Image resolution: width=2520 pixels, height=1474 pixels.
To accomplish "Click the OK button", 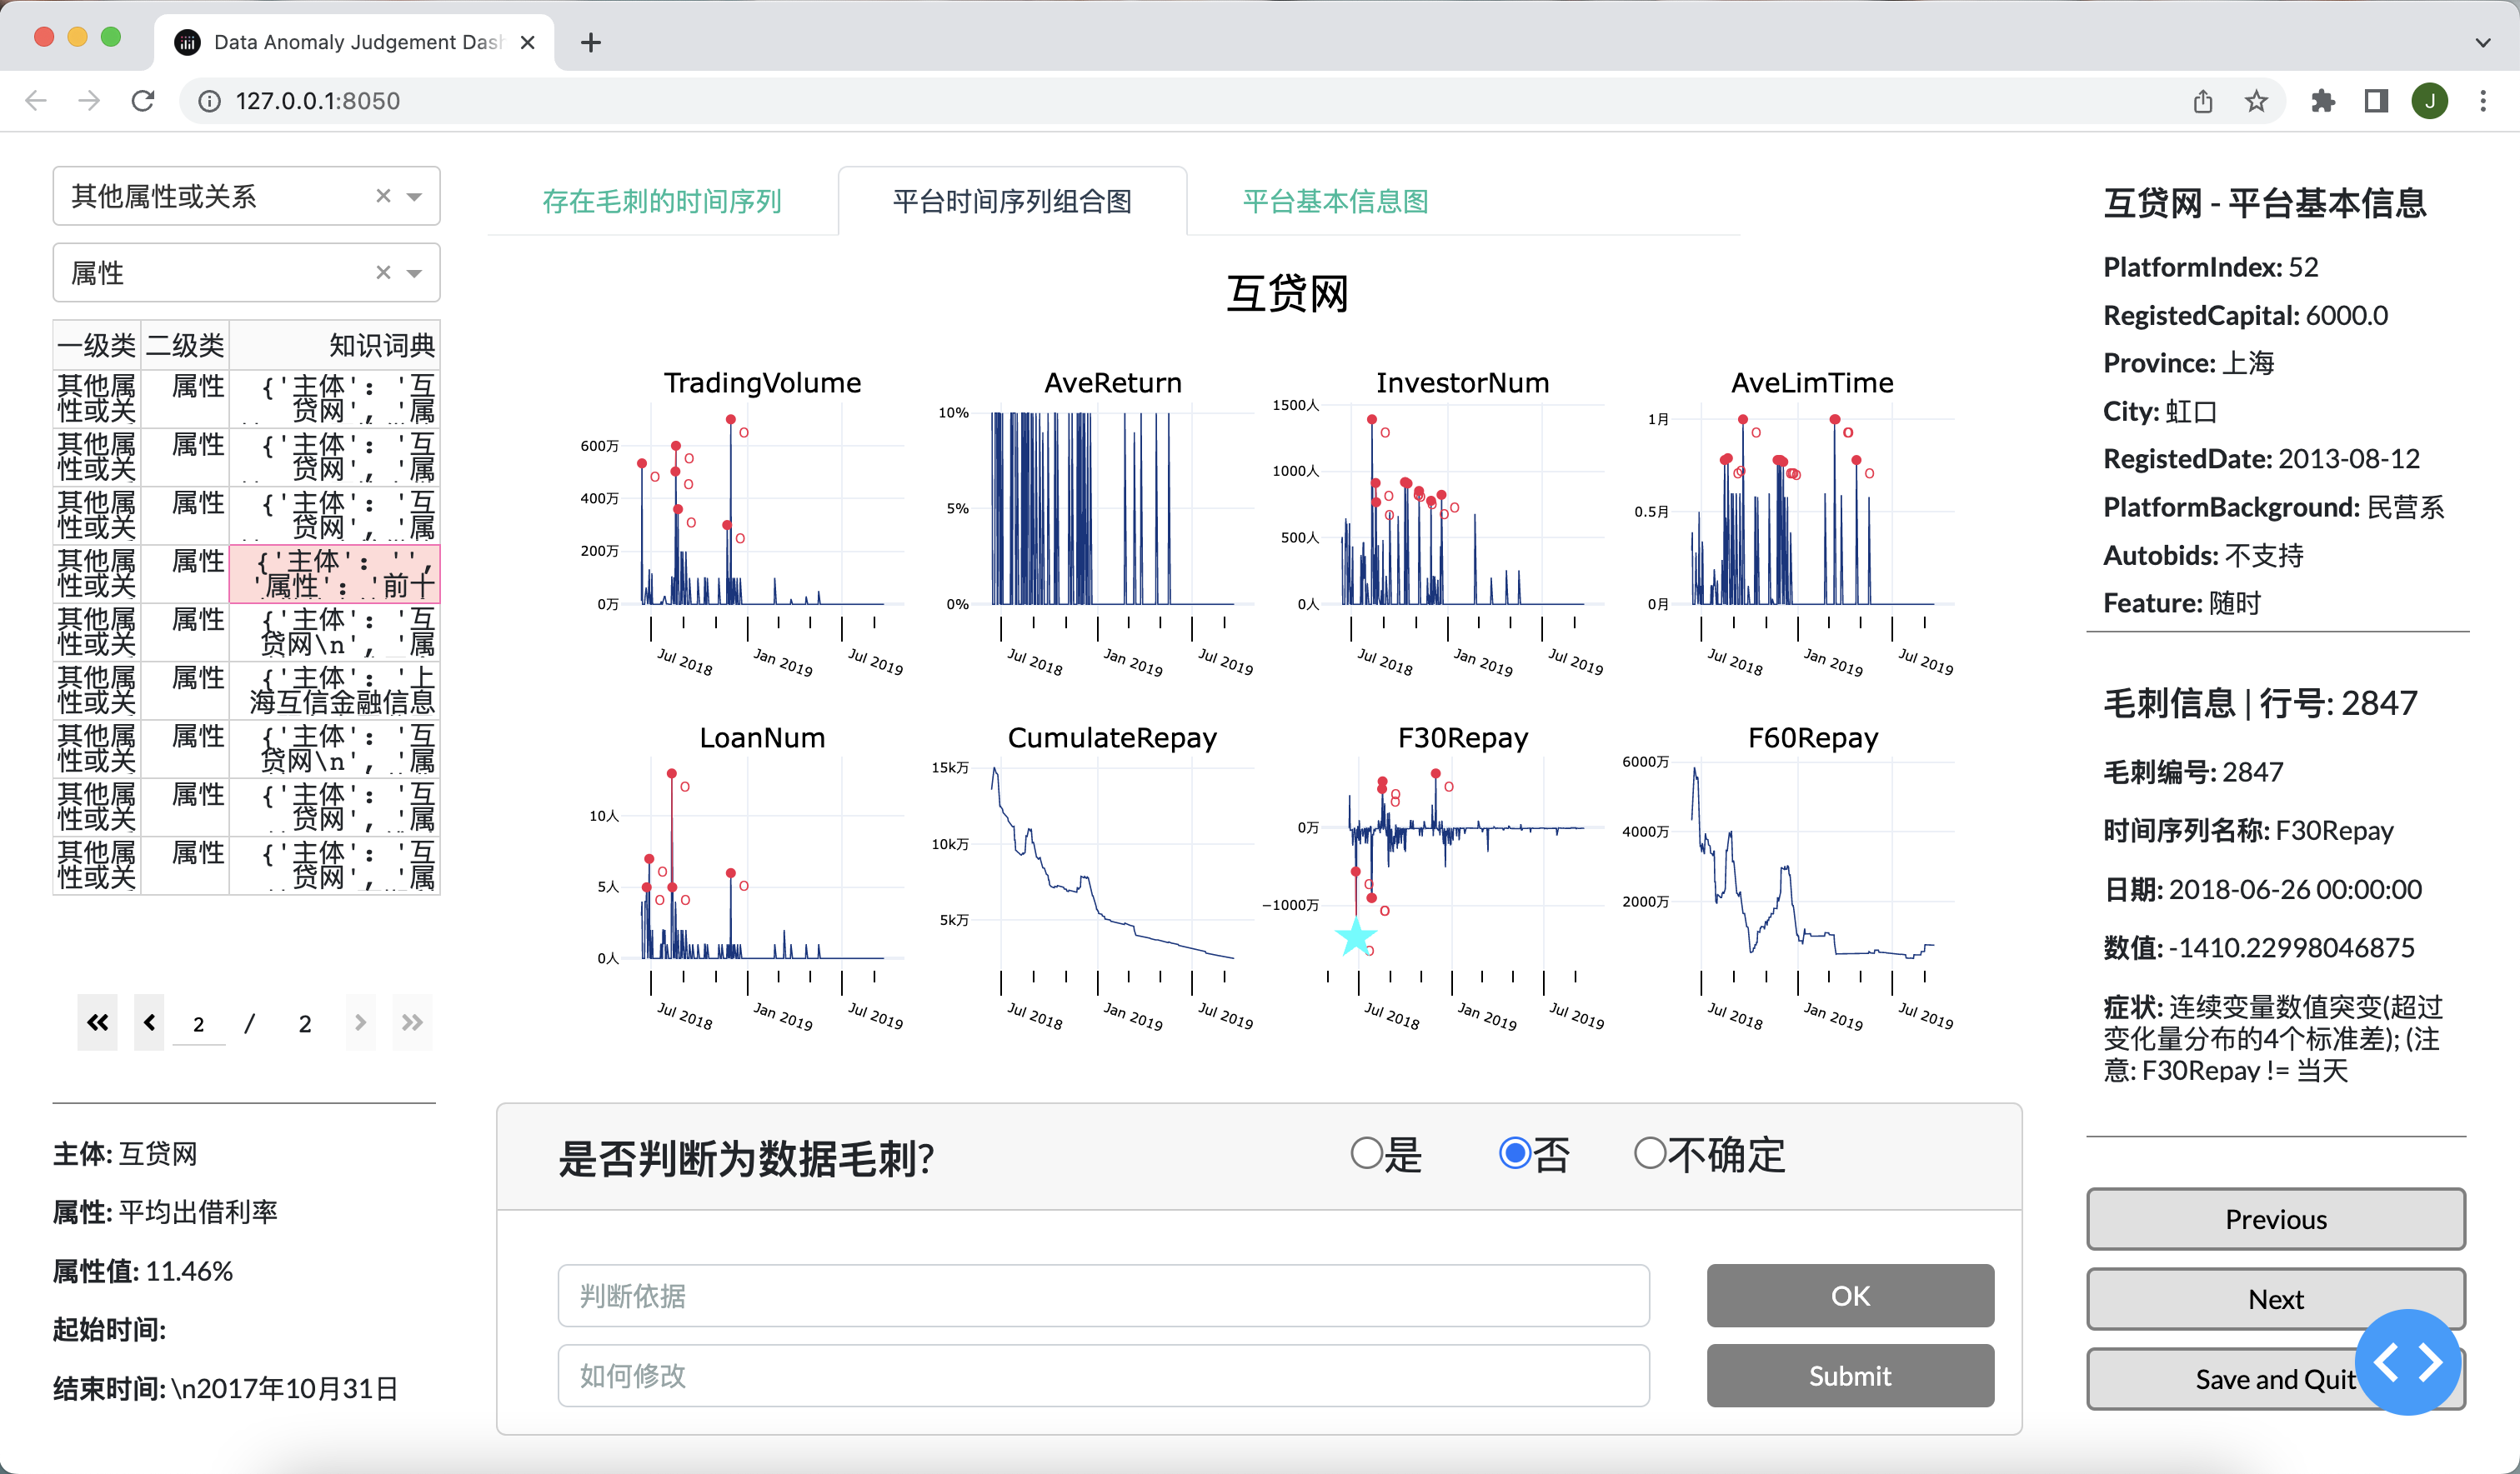I will [1850, 1295].
